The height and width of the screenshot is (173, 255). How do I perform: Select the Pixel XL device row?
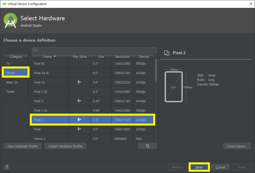[x=93, y=63]
